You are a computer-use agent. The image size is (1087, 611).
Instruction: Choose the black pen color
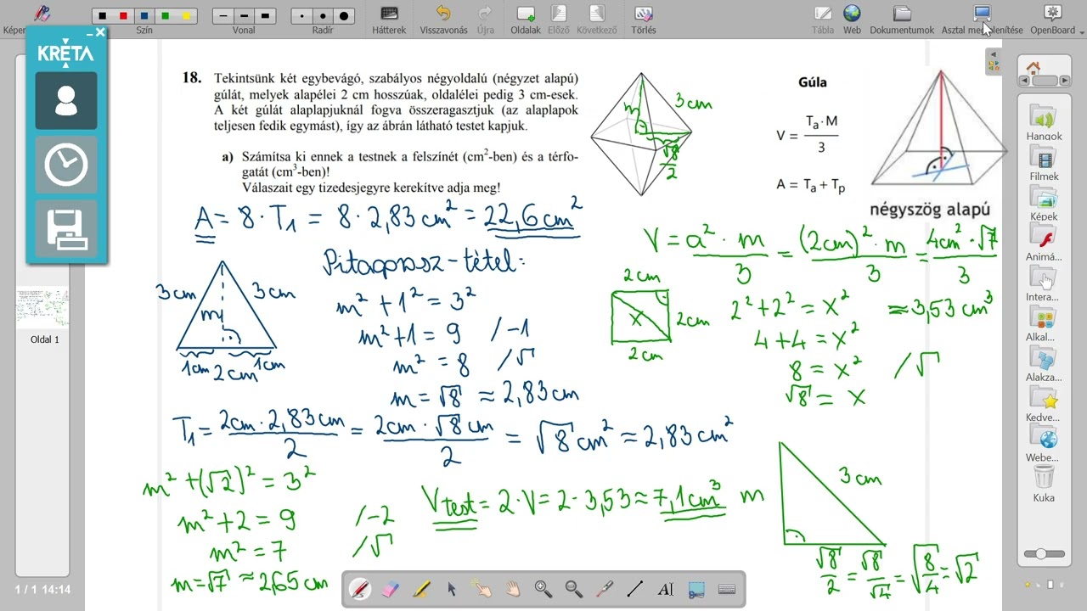103,16
